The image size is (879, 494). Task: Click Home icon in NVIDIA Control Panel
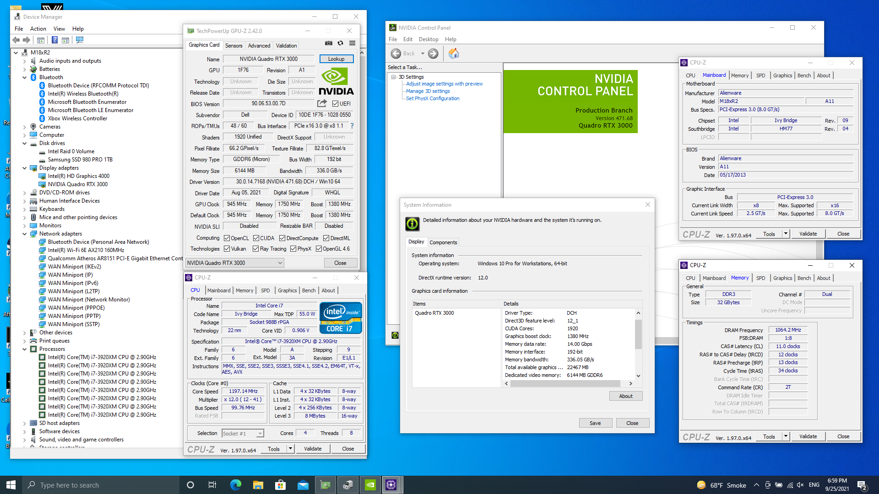[x=453, y=54]
